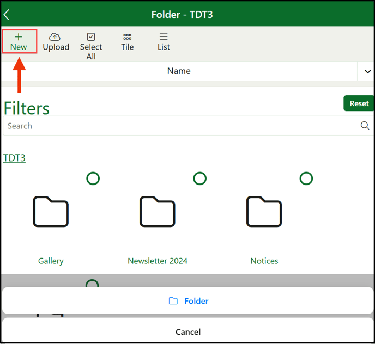Open the Gallery folder icon
This screenshot has width=375, height=344.
tap(51, 211)
